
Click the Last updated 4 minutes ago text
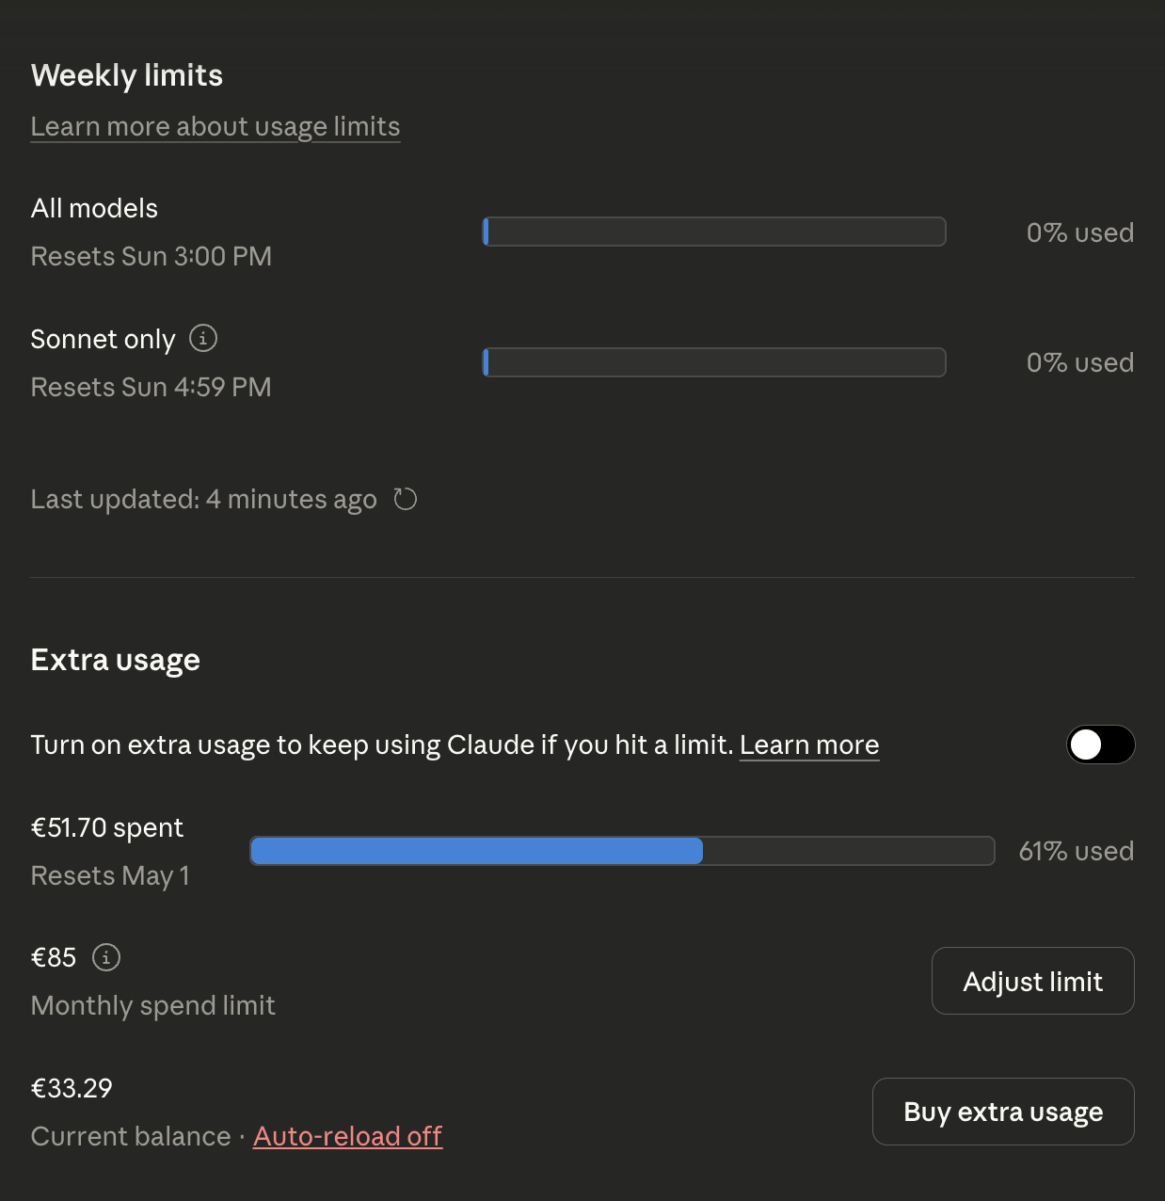pos(204,499)
